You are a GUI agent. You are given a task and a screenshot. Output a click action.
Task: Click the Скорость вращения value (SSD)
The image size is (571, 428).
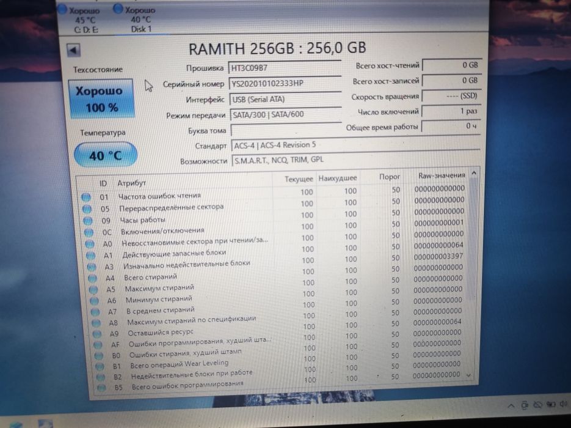point(451,96)
